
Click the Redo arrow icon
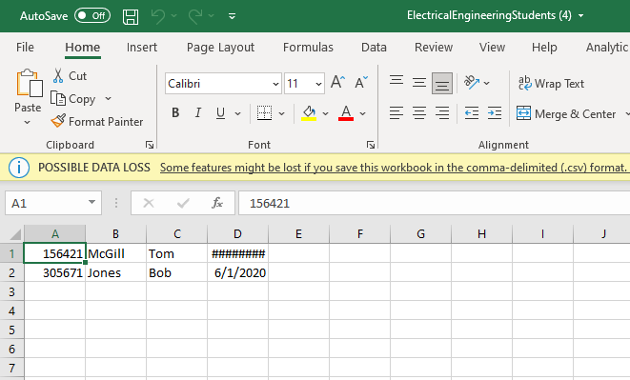195,16
